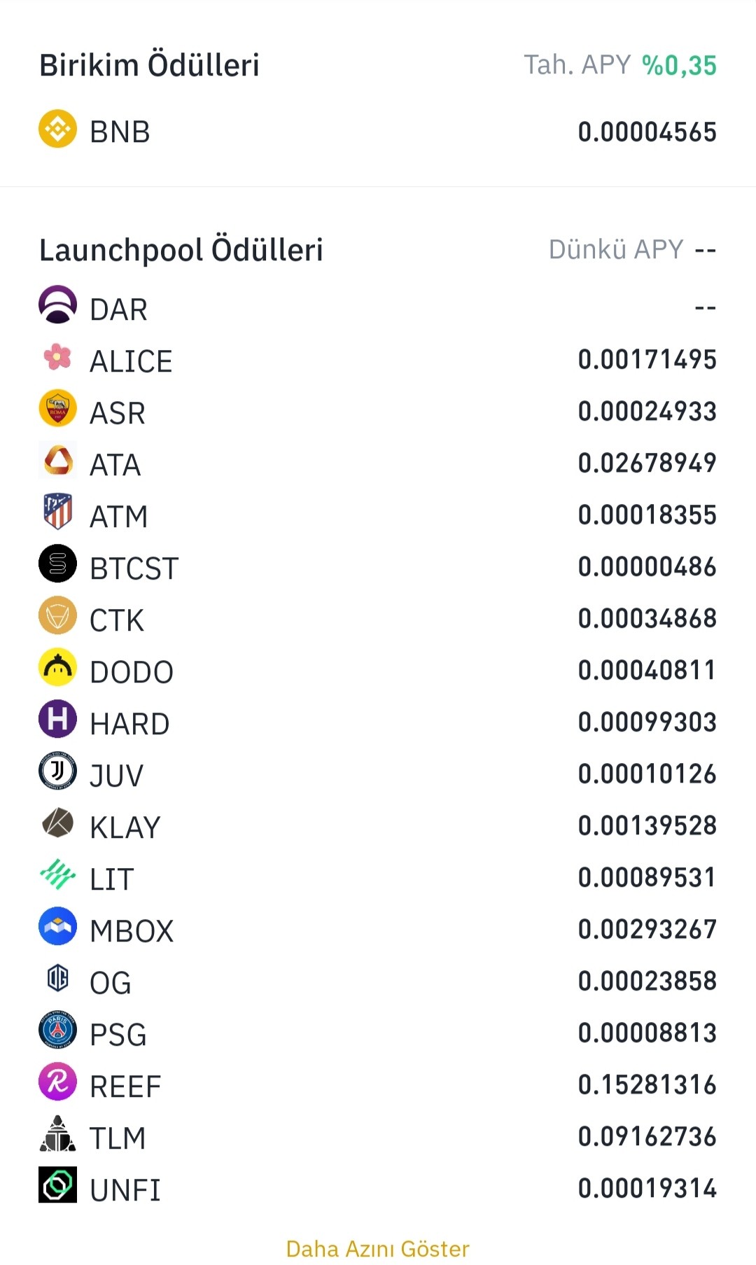The image size is (756, 1265).
Task: Tap the blue MBOX icon
Action: coord(57,926)
